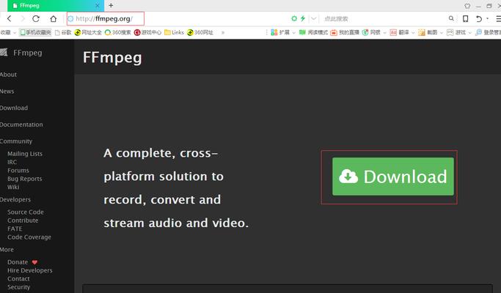
Task: Click the search input field
Action: [x=384, y=19]
